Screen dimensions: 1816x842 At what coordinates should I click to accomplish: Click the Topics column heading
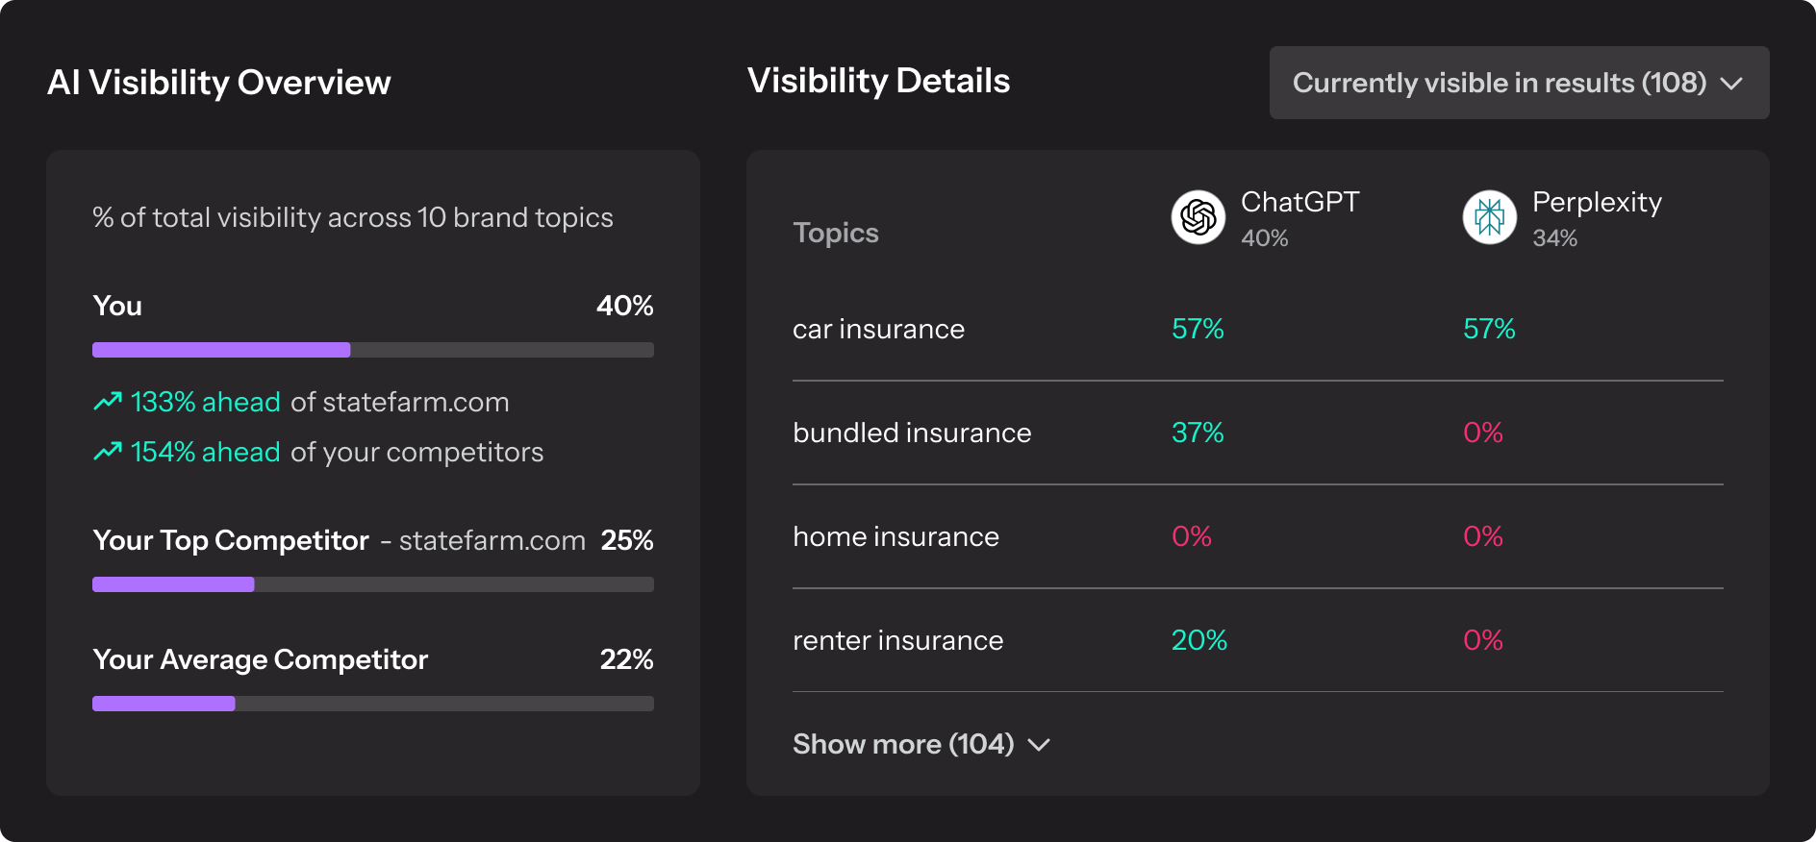pos(835,233)
